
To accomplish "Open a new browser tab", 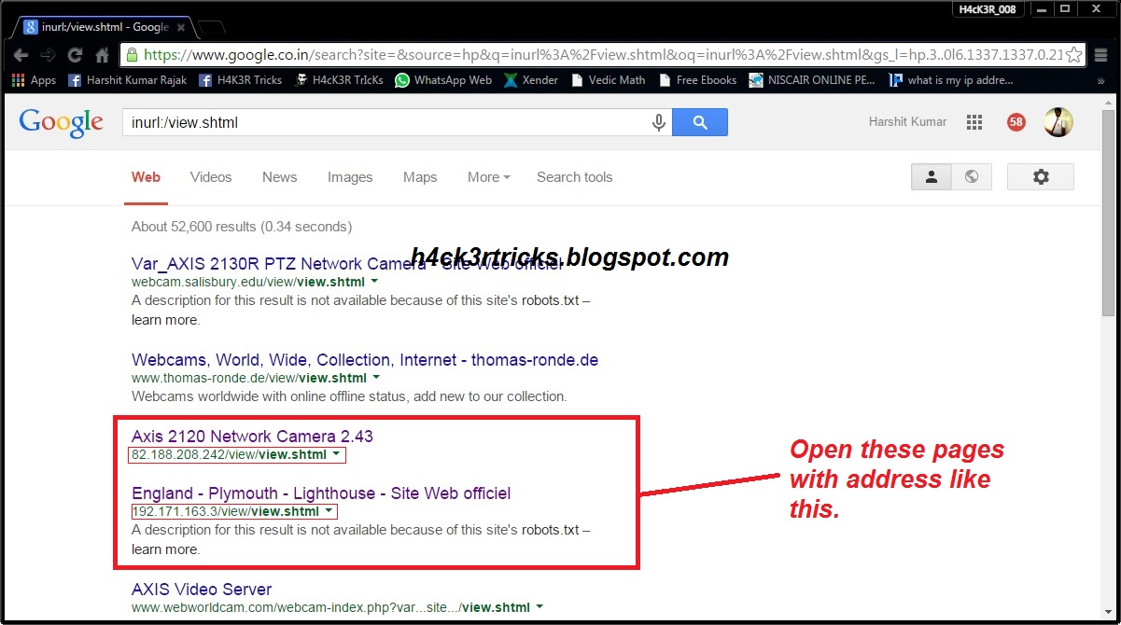I will coord(211,27).
